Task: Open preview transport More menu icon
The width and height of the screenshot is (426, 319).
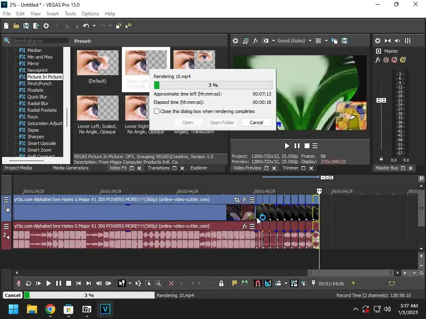Action: (315, 146)
